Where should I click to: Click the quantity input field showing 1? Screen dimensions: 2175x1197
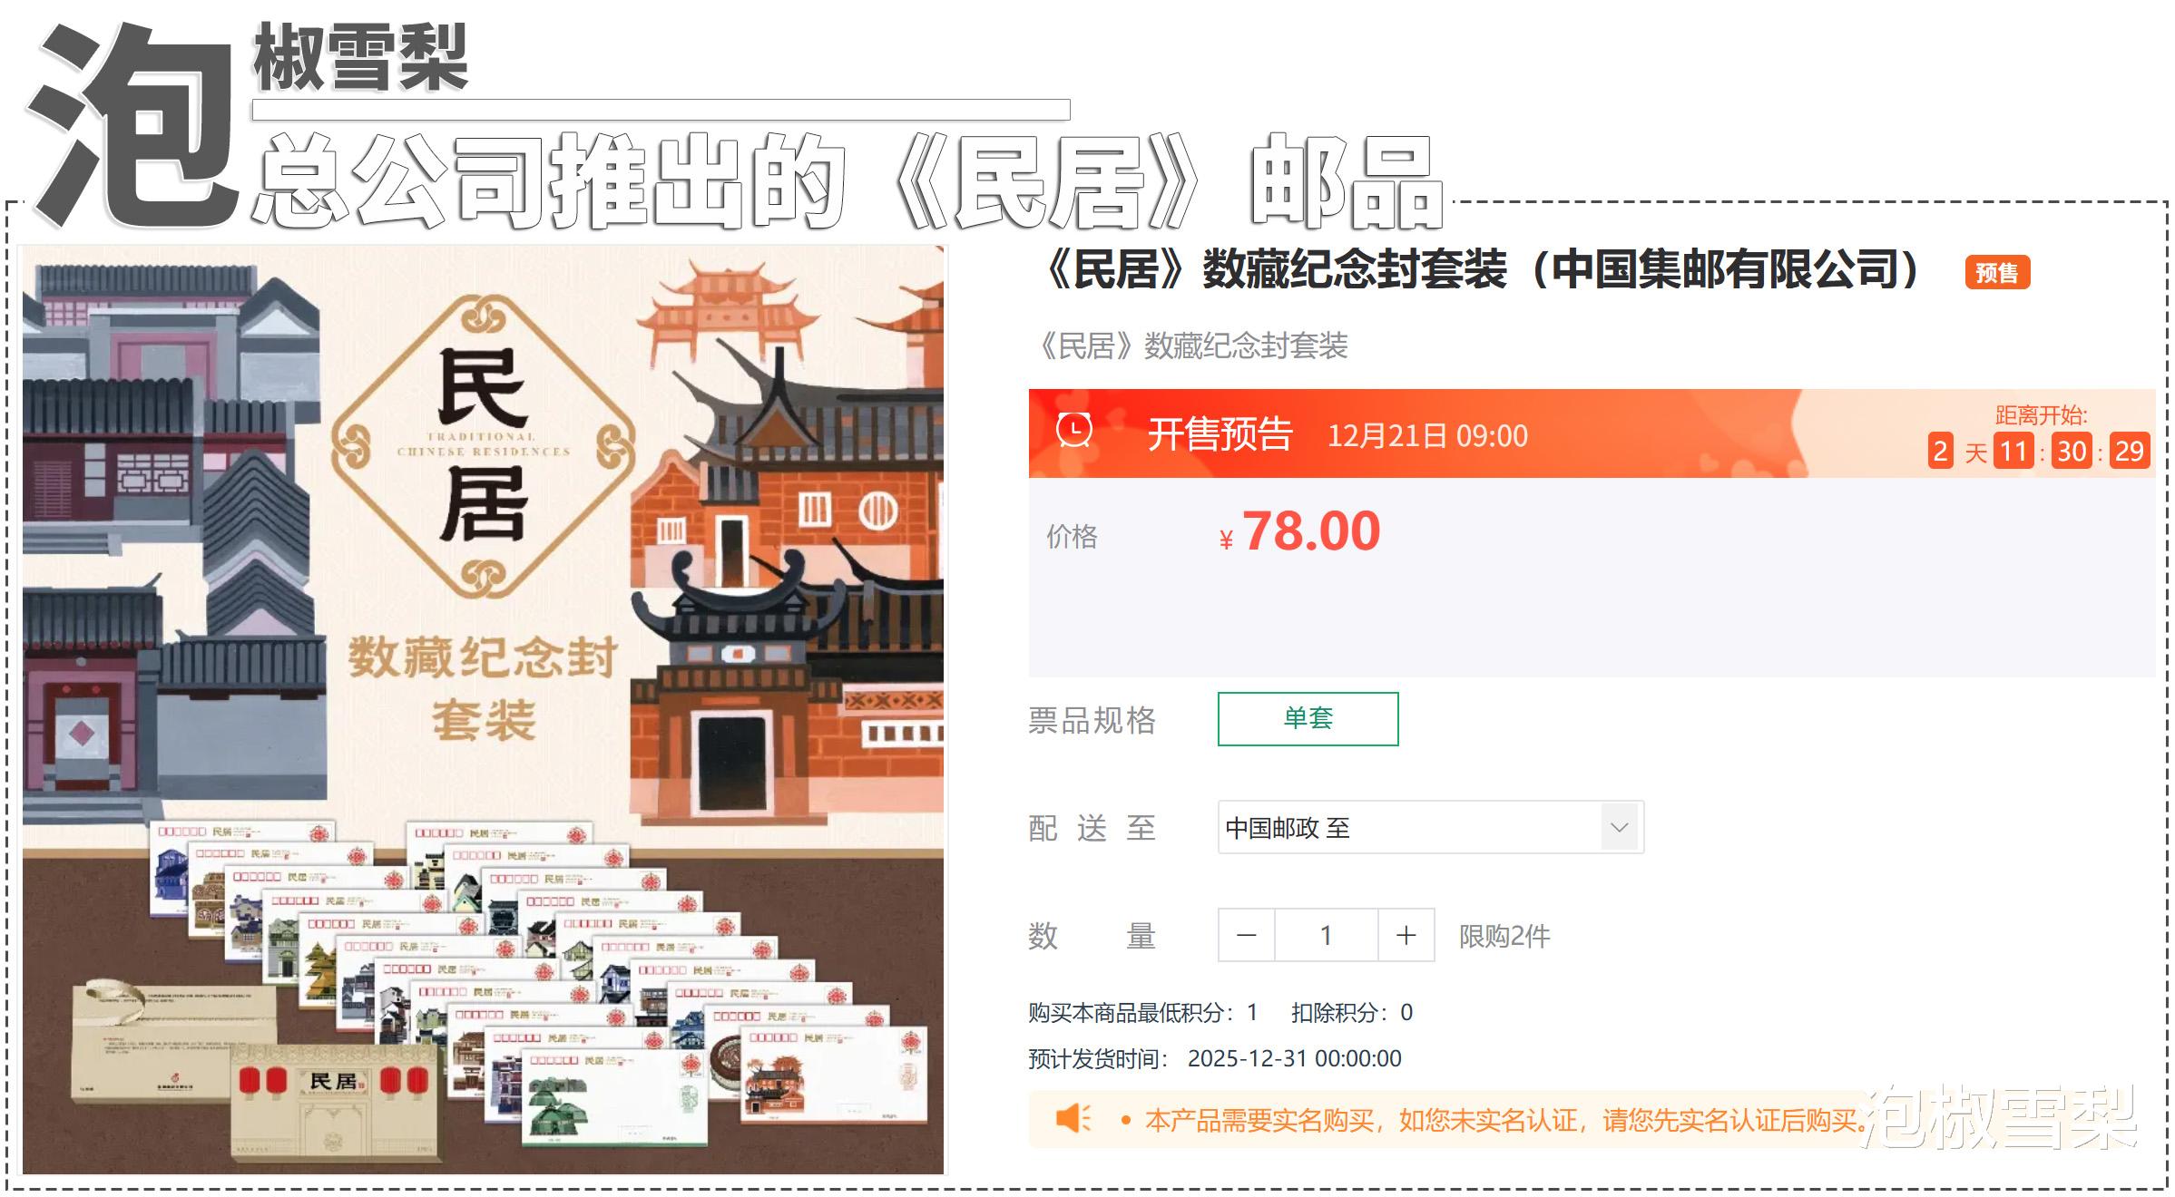pos(1327,935)
